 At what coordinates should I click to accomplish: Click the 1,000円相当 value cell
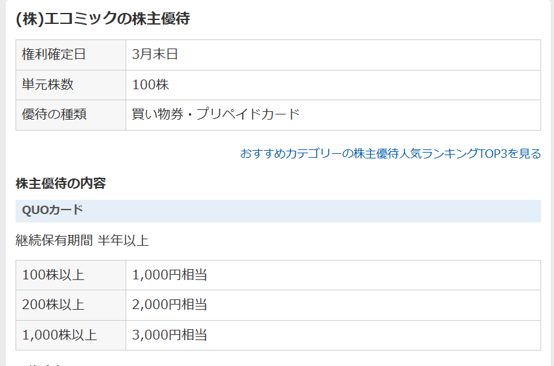tap(333, 275)
